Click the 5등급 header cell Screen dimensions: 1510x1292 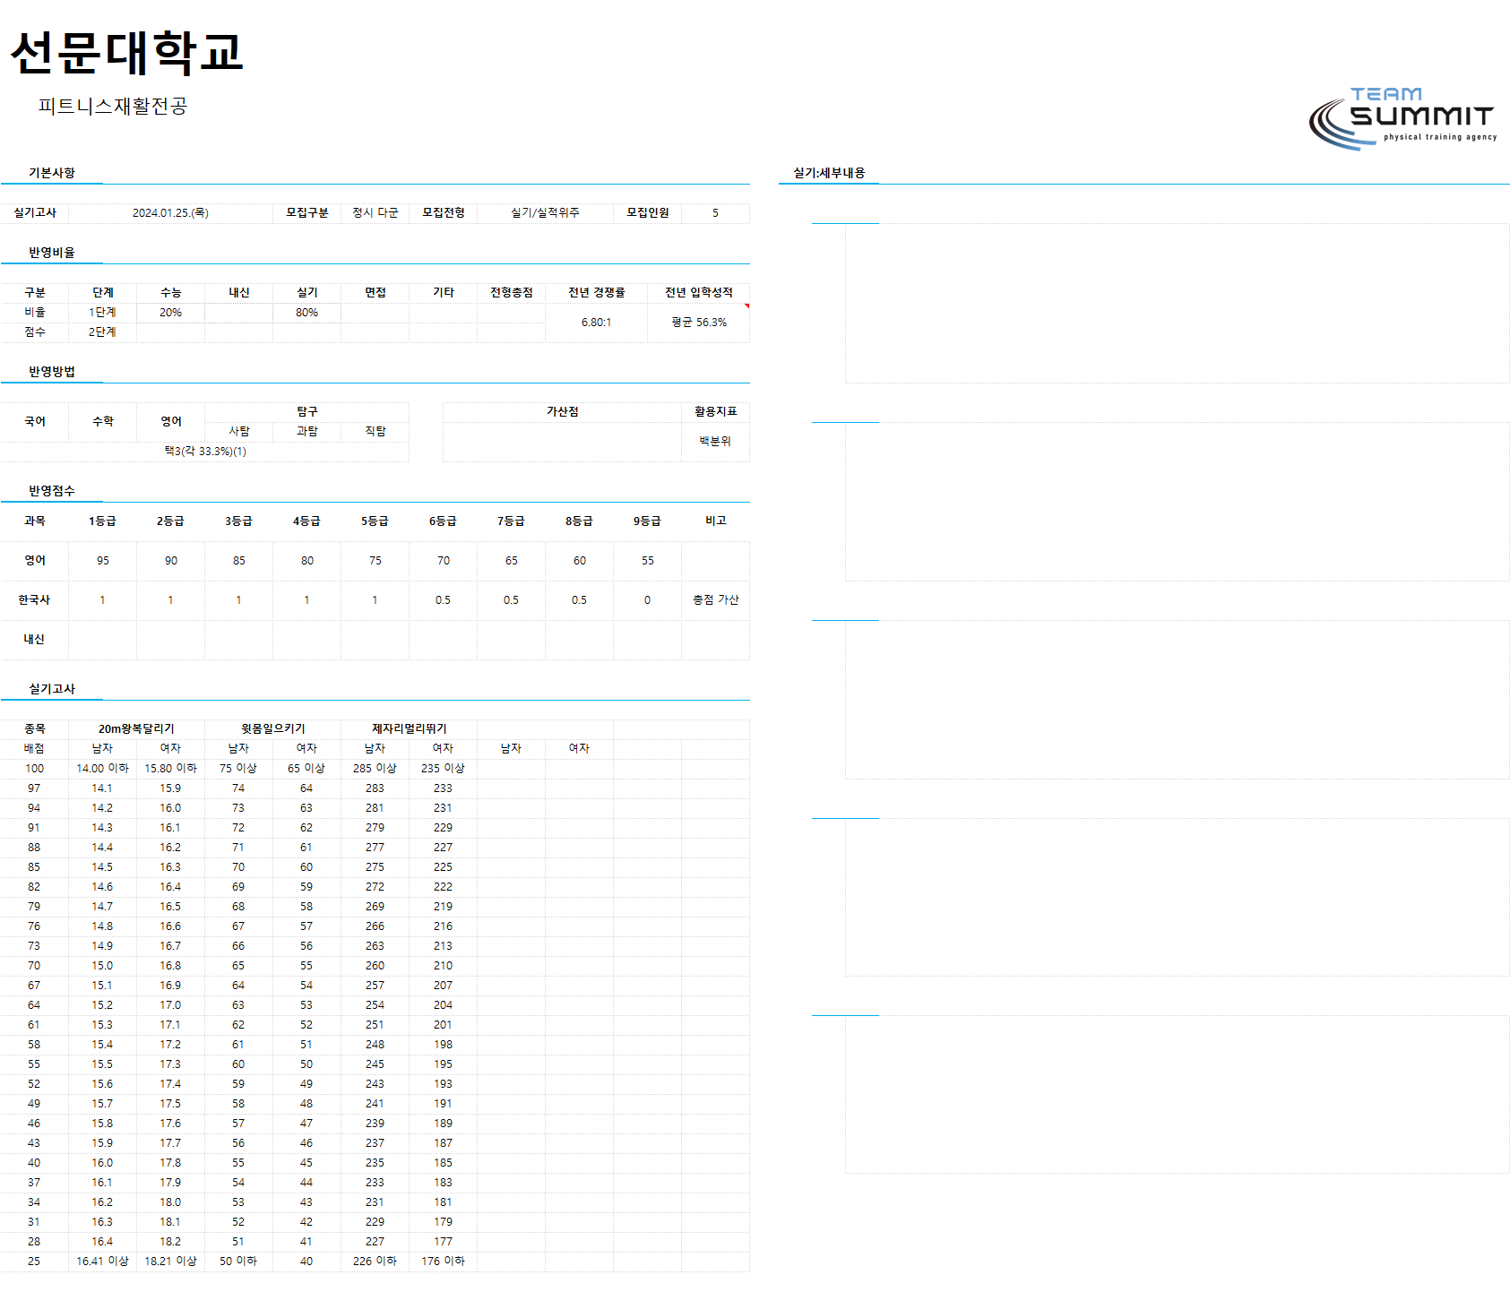click(x=375, y=521)
